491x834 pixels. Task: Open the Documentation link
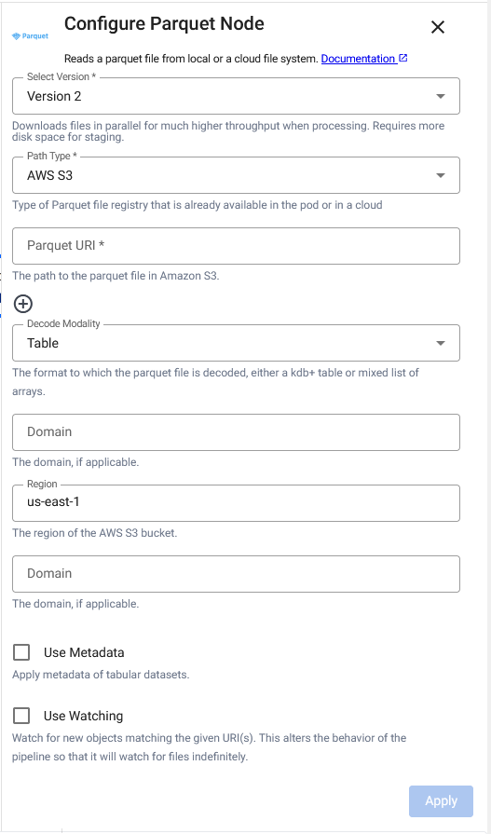click(358, 59)
